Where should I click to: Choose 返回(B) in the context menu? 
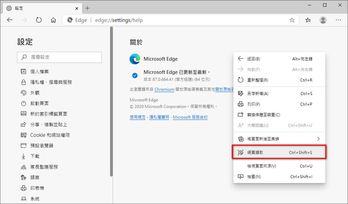279,59
